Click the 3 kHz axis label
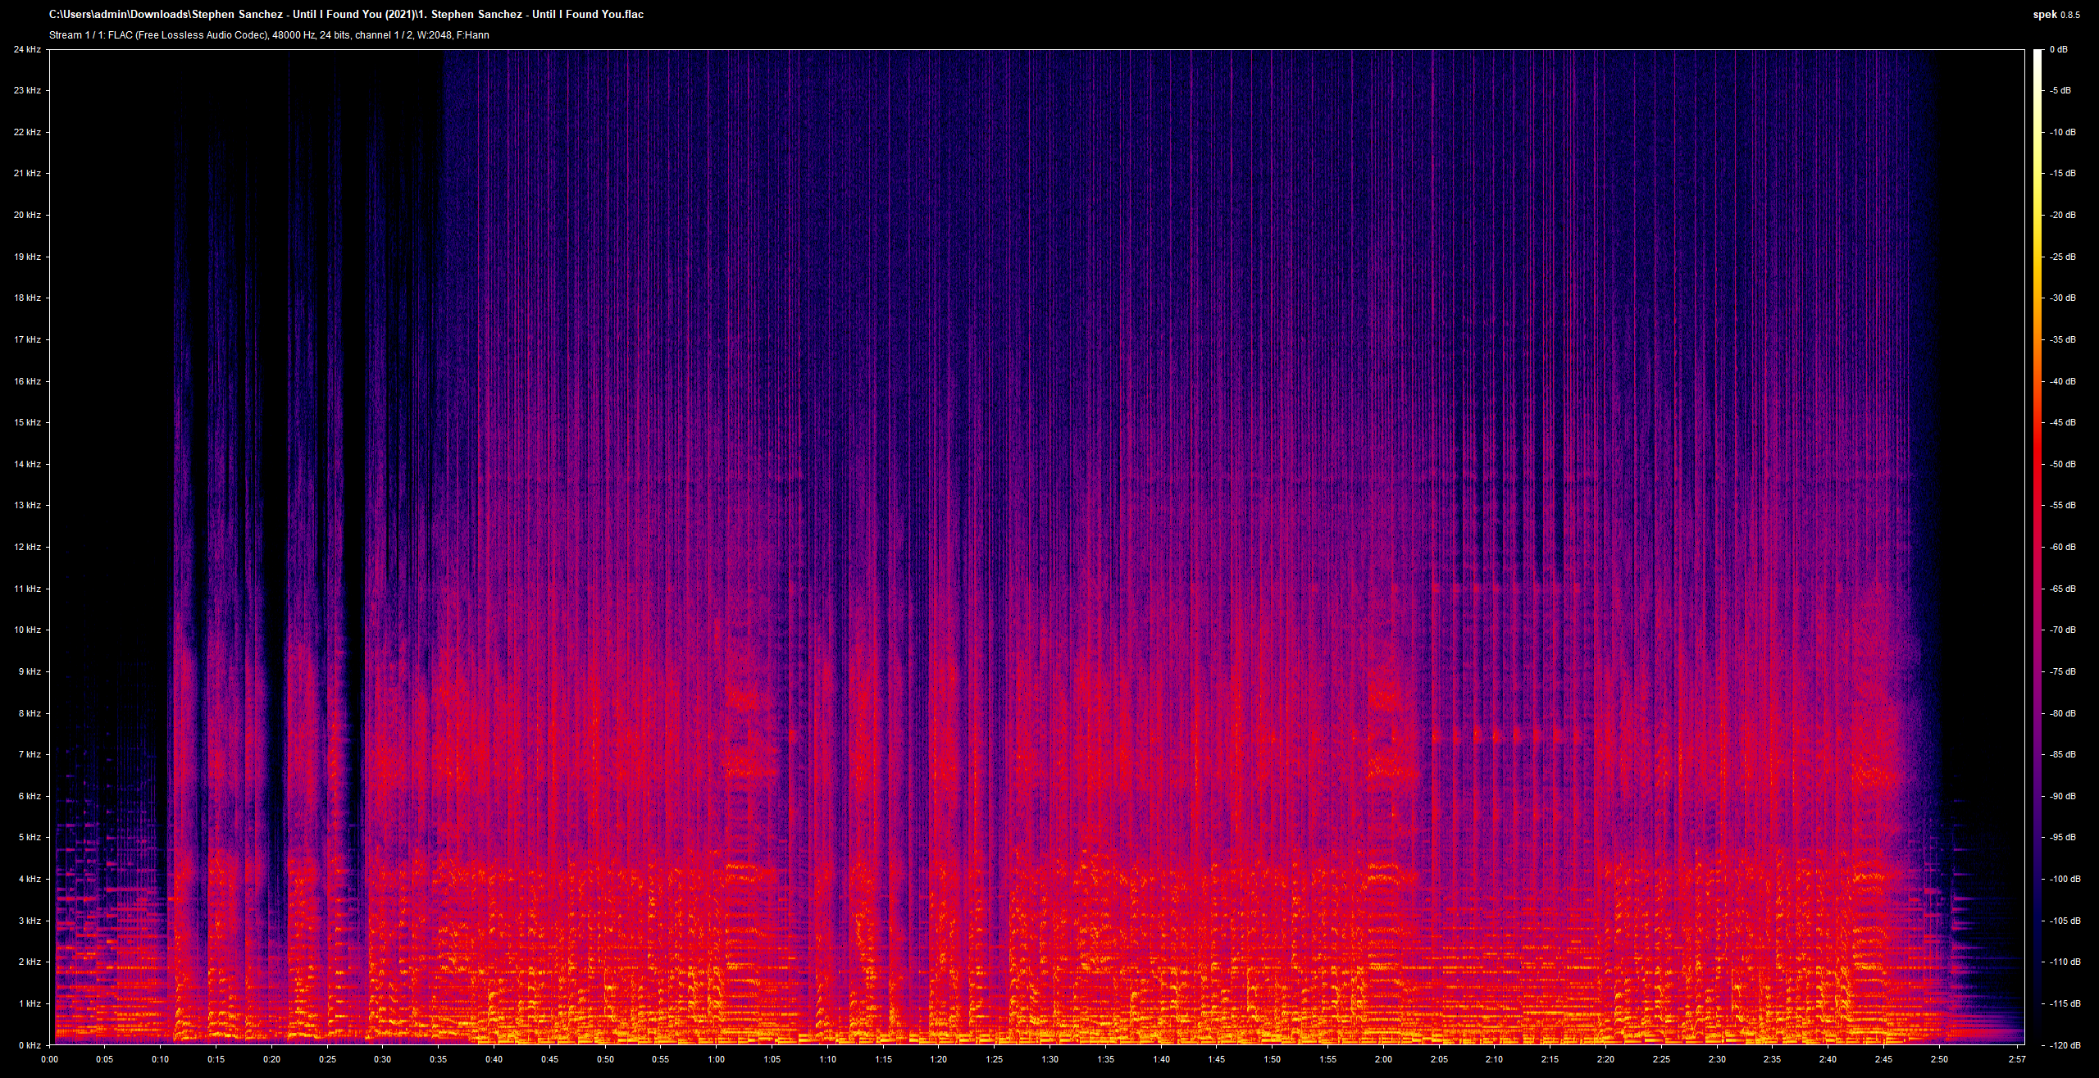The image size is (2099, 1078). click(x=30, y=921)
